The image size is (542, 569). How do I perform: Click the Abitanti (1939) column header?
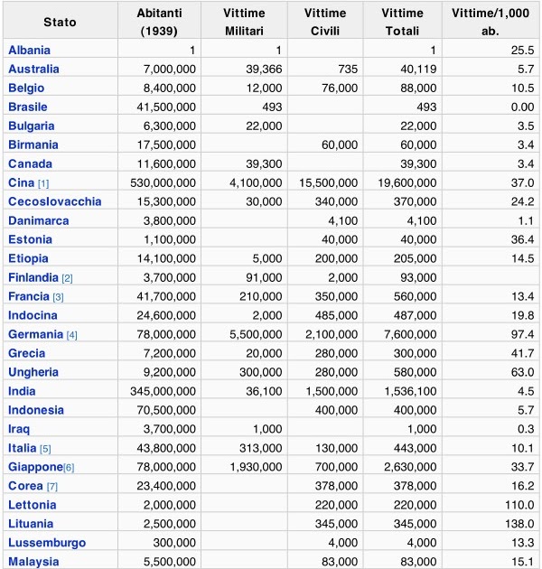(159, 20)
